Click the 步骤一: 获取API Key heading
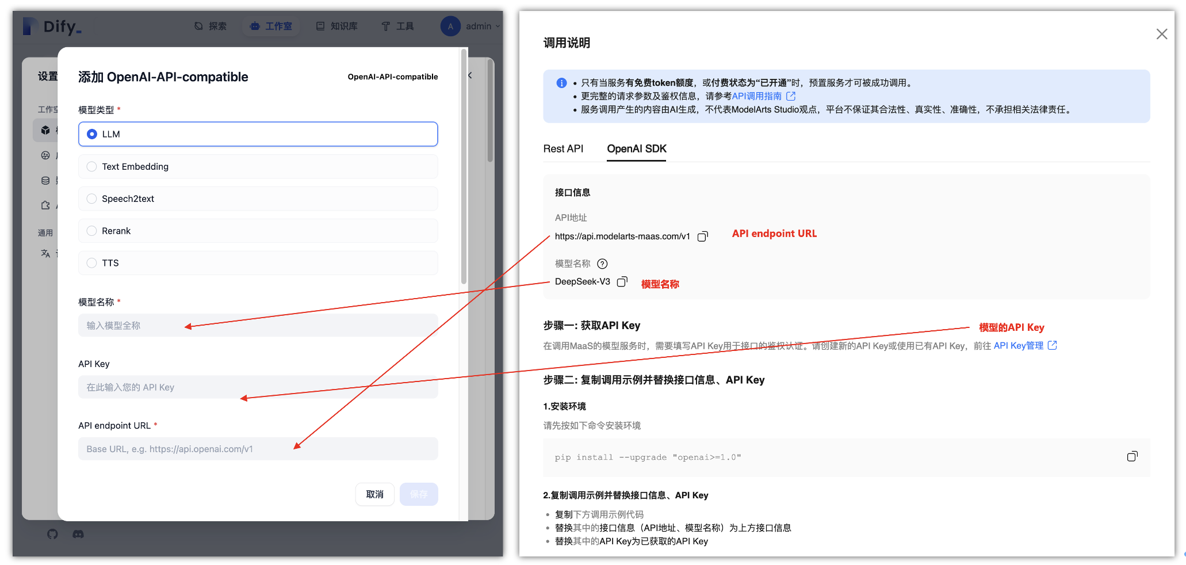The width and height of the screenshot is (1186, 565). 591,326
